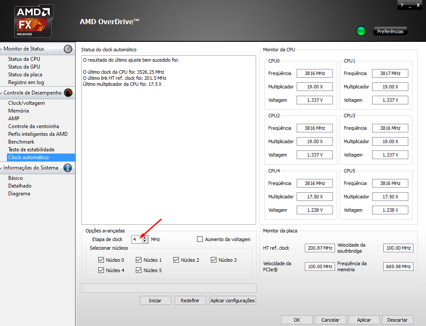Click the Controle de Desempenho speedometer icon
The height and width of the screenshot is (326, 426).
68,93
